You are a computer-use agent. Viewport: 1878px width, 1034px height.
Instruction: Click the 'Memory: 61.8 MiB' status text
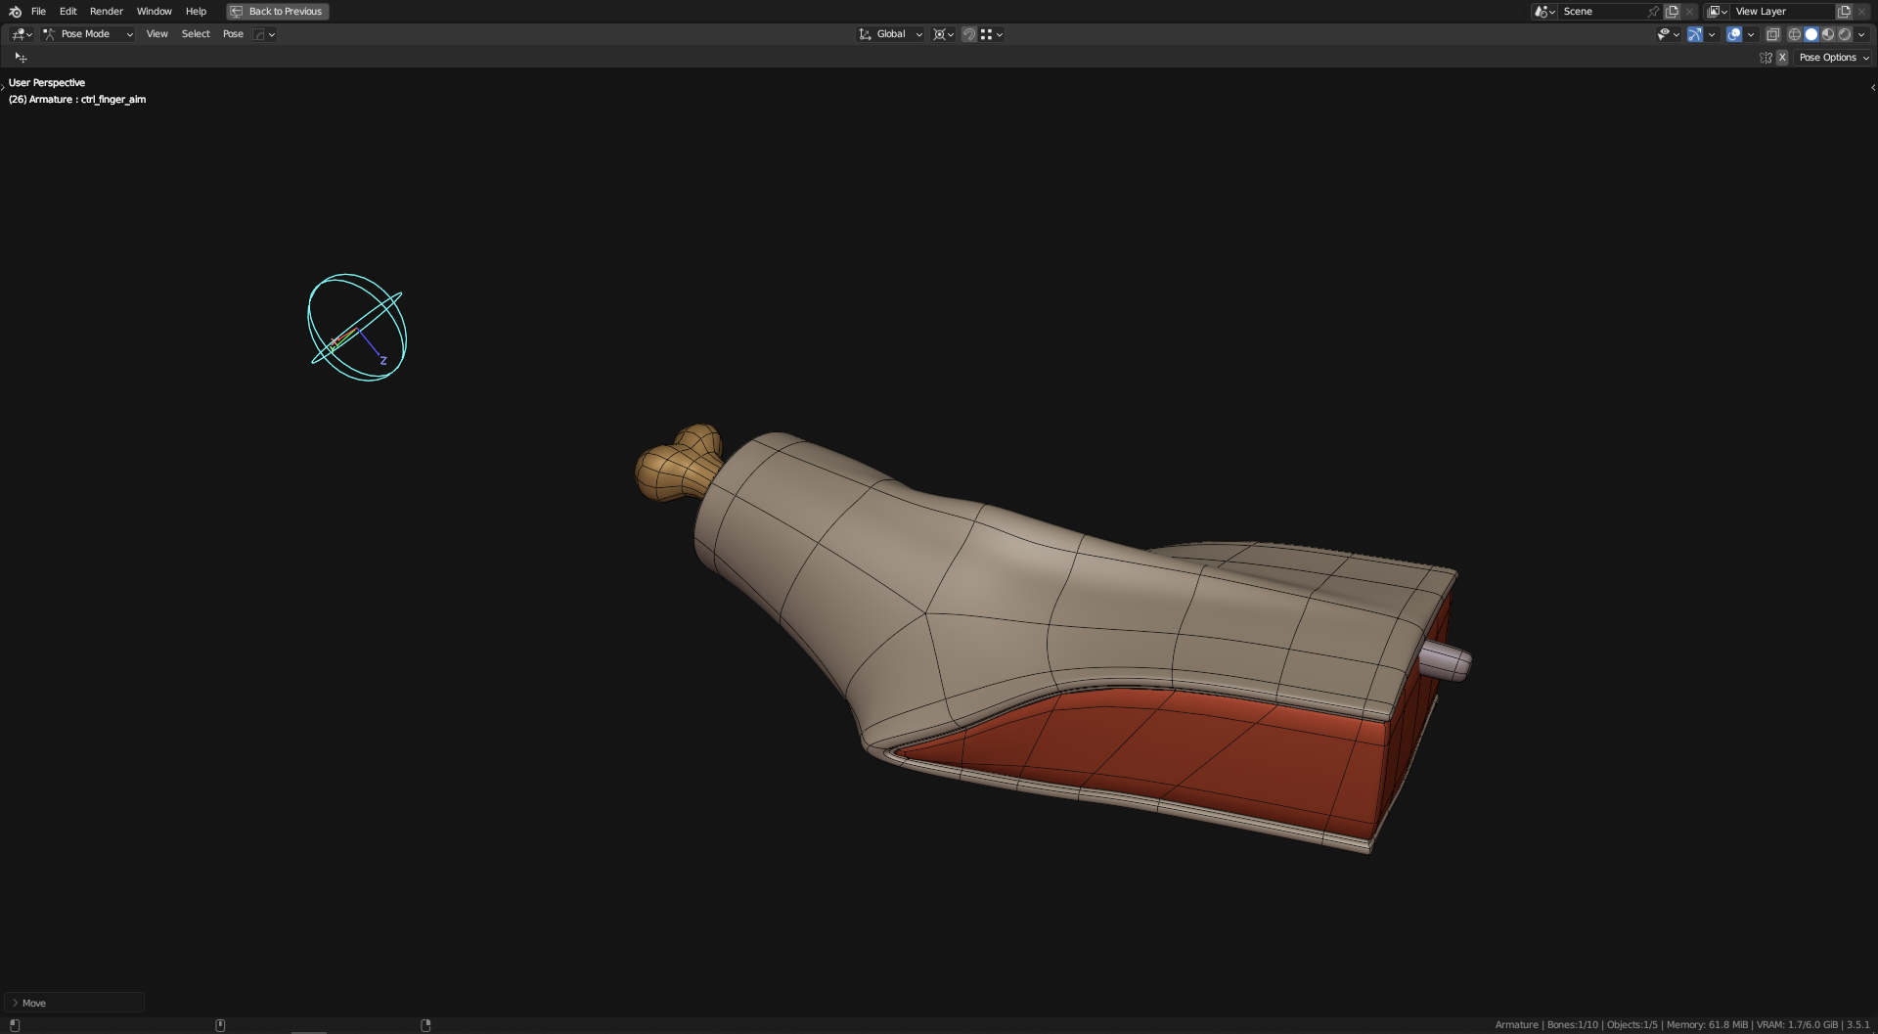1707,1025
